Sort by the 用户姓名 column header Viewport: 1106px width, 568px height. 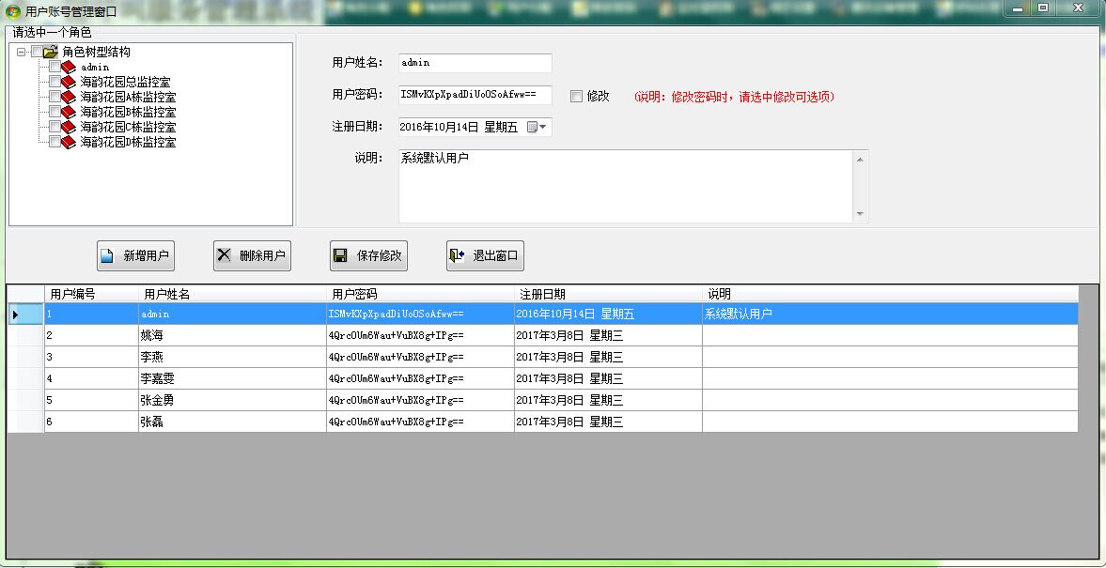pos(232,294)
